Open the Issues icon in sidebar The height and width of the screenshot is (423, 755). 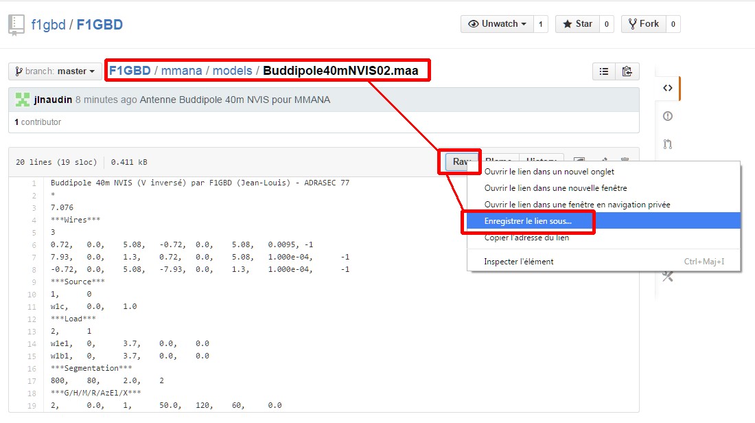(x=667, y=116)
